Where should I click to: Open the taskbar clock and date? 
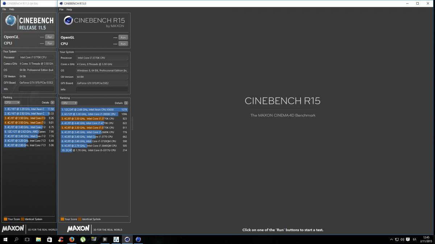pos(427,239)
